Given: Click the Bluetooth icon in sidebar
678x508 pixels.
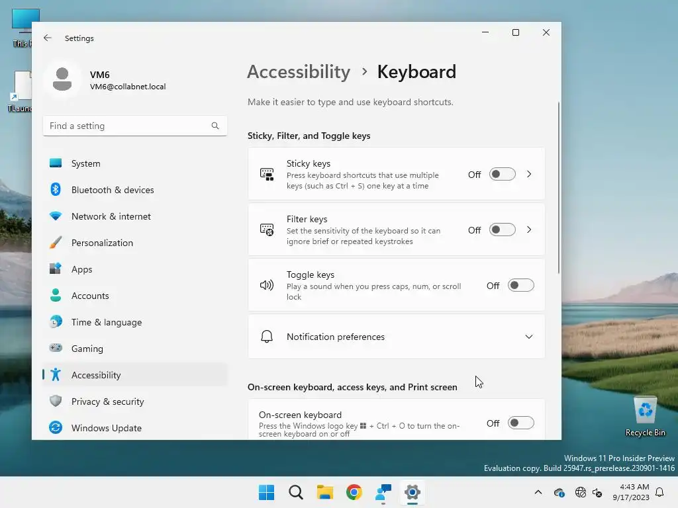Looking at the screenshot, I should [x=56, y=190].
